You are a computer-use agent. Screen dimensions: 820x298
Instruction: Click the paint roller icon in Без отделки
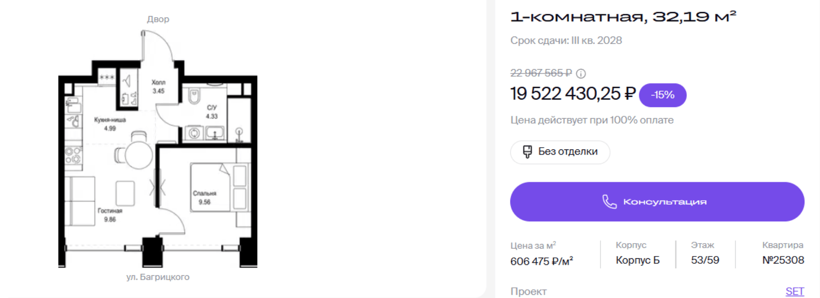point(527,152)
